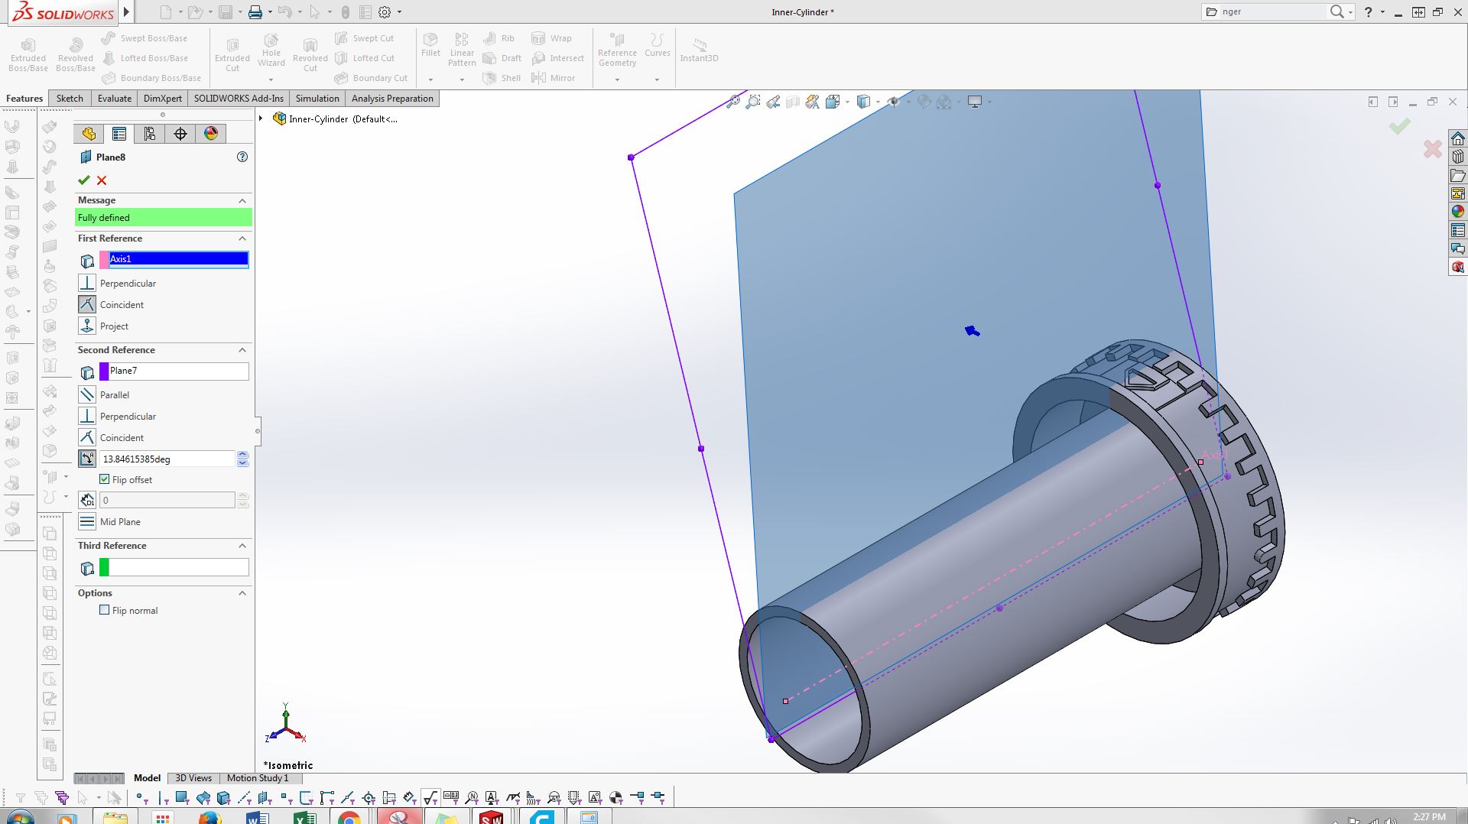
Task: Open the SOLIDWORKS Add-Ins tab
Action: click(x=239, y=99)
